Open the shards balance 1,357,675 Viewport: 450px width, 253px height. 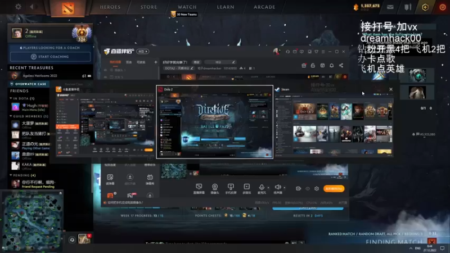pyautogui.click(x=367, y=7)
